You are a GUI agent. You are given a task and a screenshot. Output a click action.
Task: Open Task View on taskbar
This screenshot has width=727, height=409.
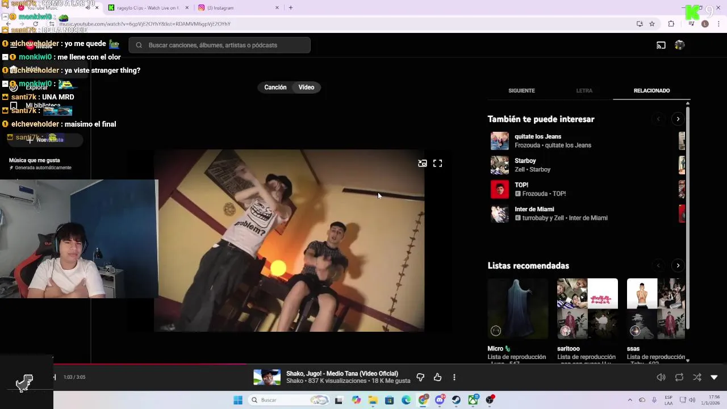(339, 400)
